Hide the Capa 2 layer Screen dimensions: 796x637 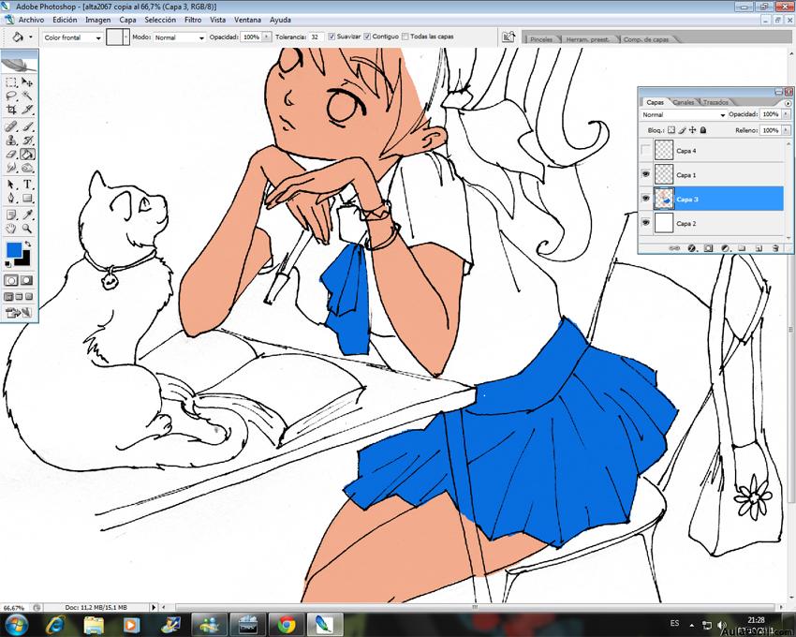646,223
